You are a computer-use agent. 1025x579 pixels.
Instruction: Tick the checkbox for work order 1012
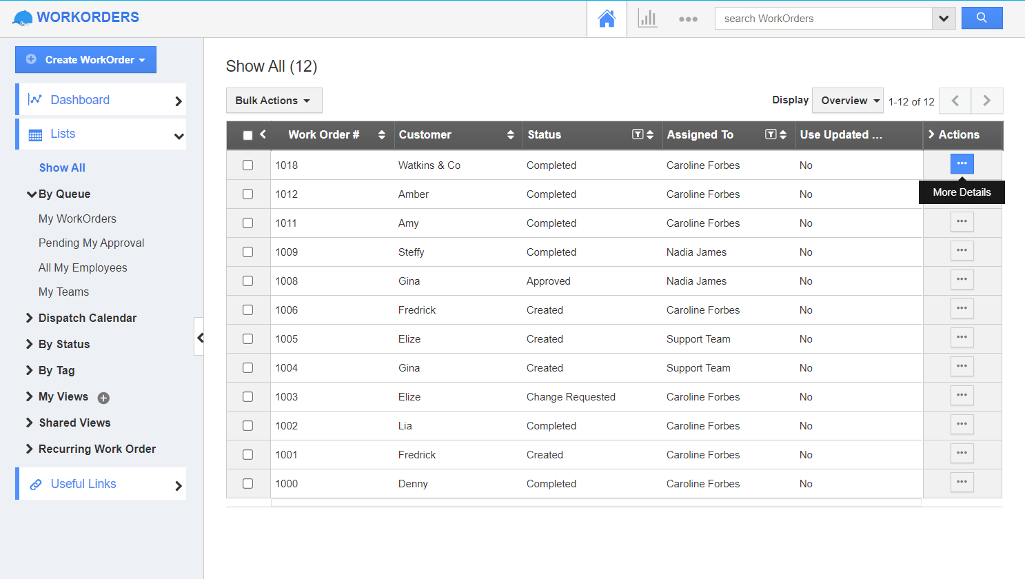click(248, 194)
